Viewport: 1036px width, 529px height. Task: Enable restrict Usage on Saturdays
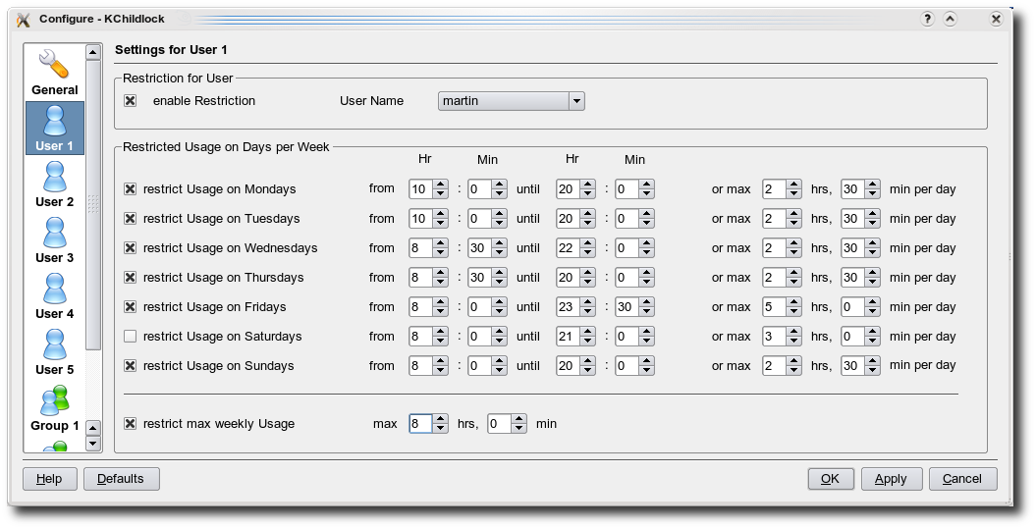(x=131, y=337)
